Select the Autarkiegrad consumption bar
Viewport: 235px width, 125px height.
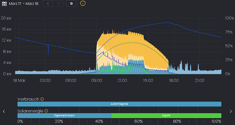[x=119, y=104]
